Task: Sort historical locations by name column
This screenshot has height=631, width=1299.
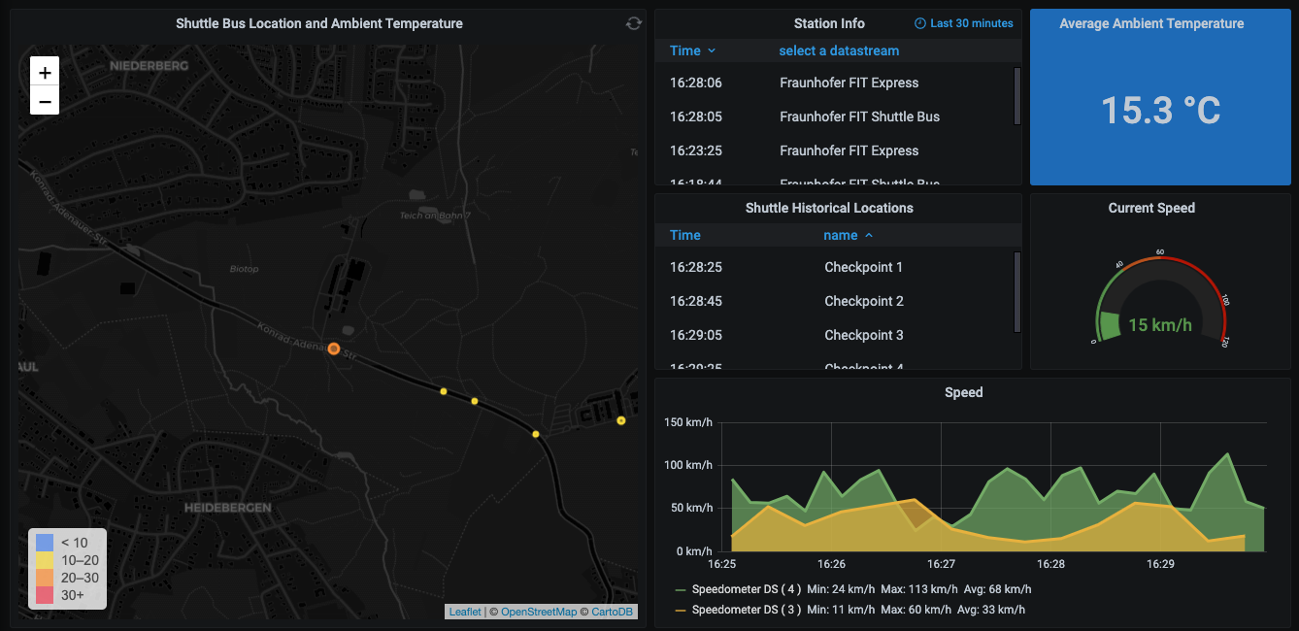Action: pos(849,235)
